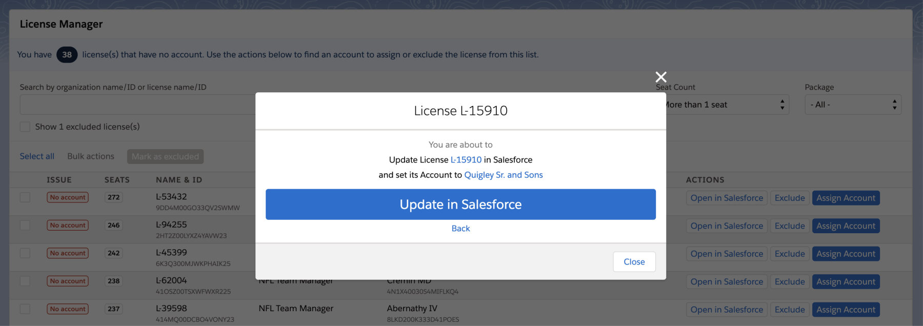Check the row checkbox for L-39598
This screenshot has height=326, width=923.
coord(25,309)
